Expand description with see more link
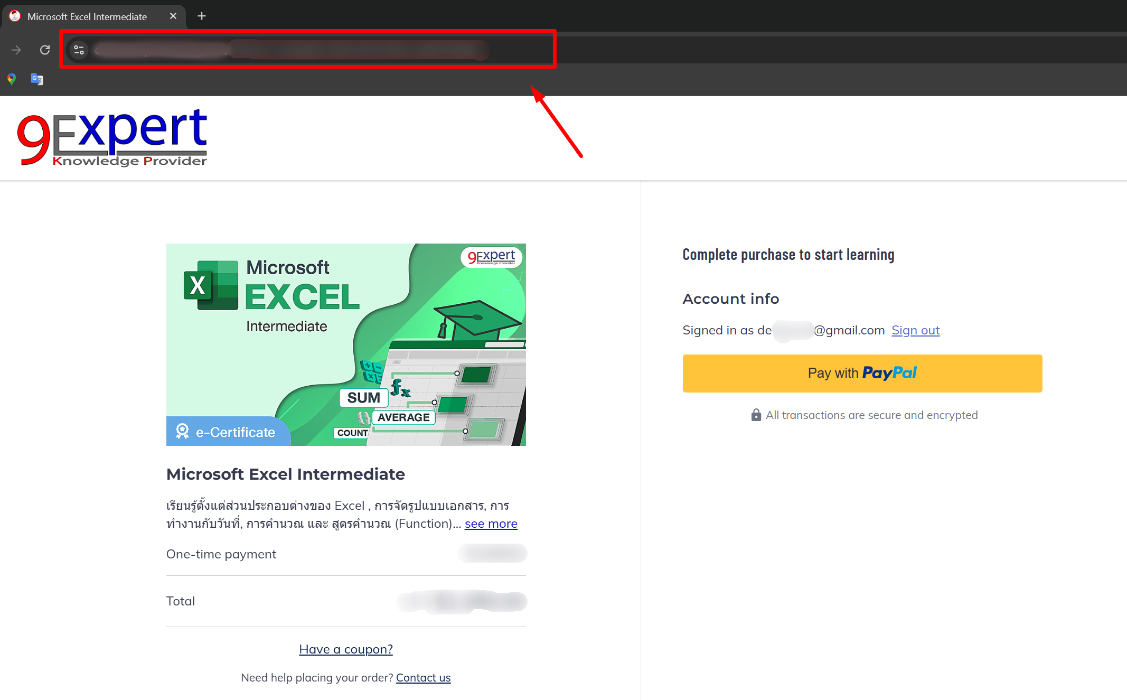 491,524
